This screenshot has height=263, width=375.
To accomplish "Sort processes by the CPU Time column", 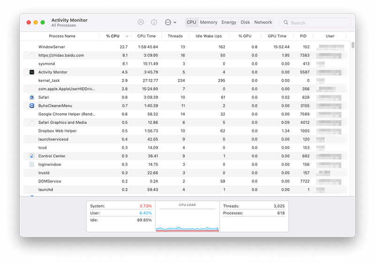I will click(x=146, y=36).
